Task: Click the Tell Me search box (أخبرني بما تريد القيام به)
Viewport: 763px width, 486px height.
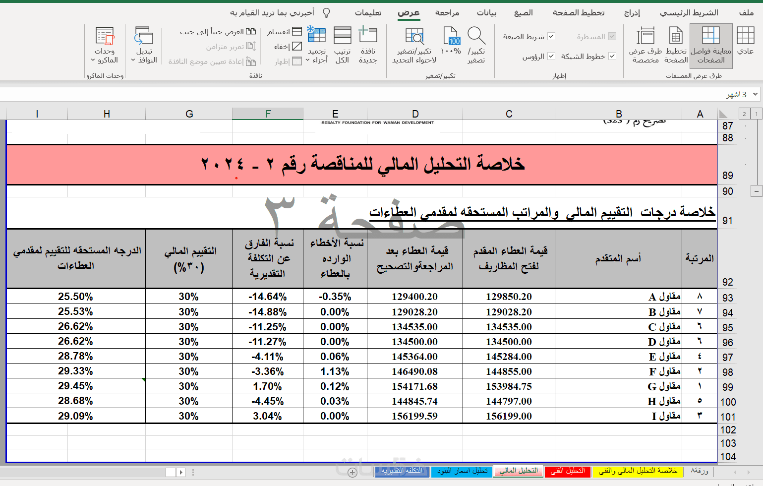Action: point(272,13)
